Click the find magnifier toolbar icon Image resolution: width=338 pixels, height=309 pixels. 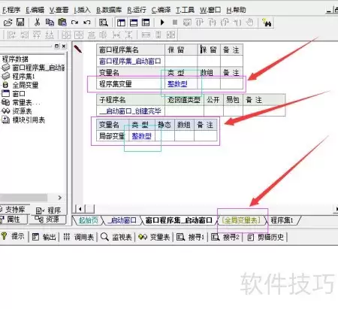(x=103, y=23)
